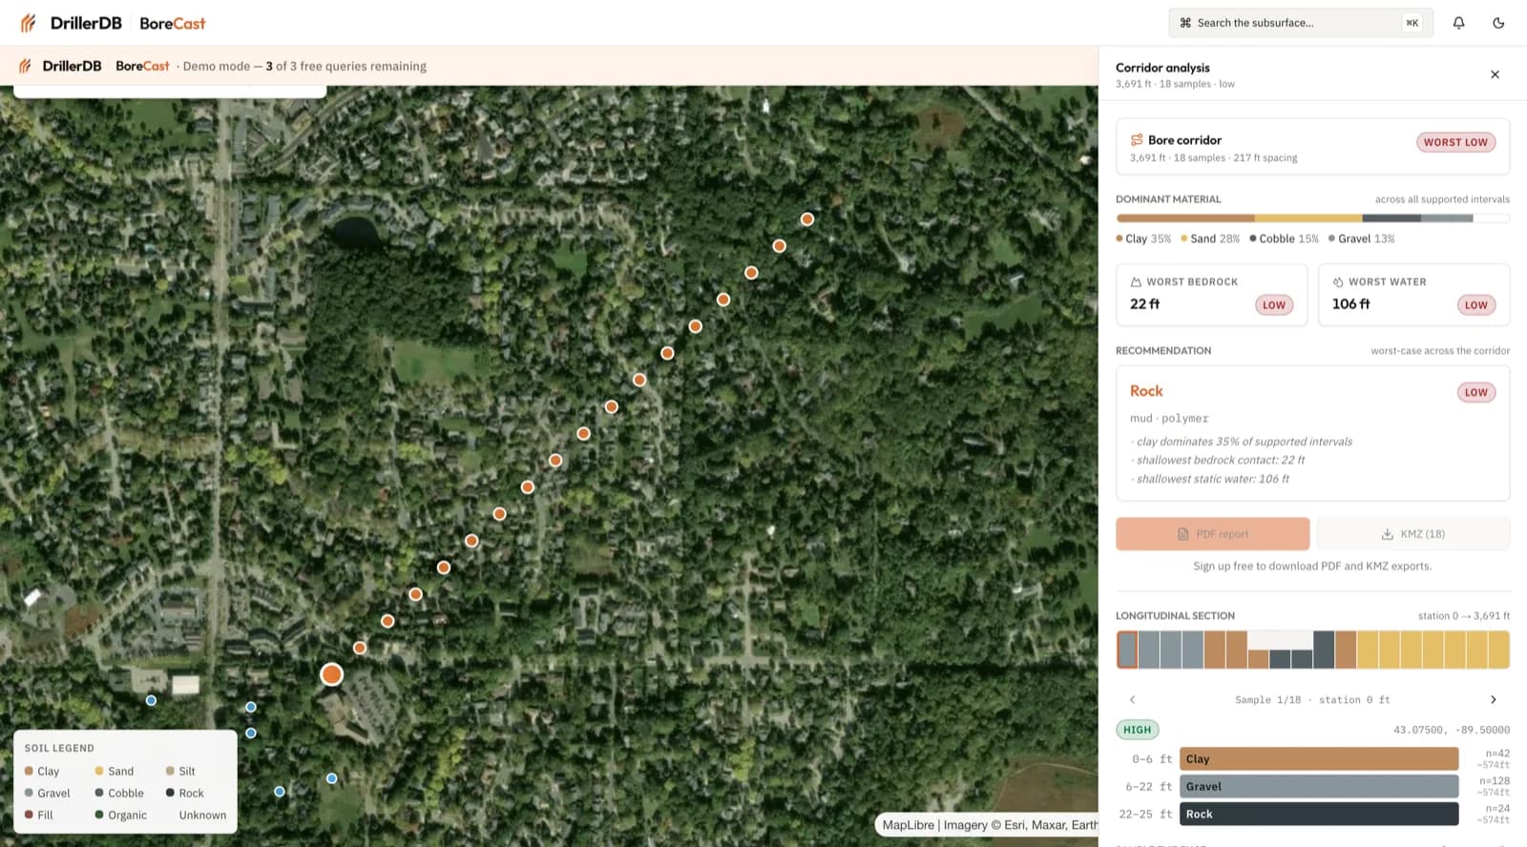Select the dark rock segment in longitudinal section
This screenshot has width=1527, height=847.
[x=1324, y=650]
